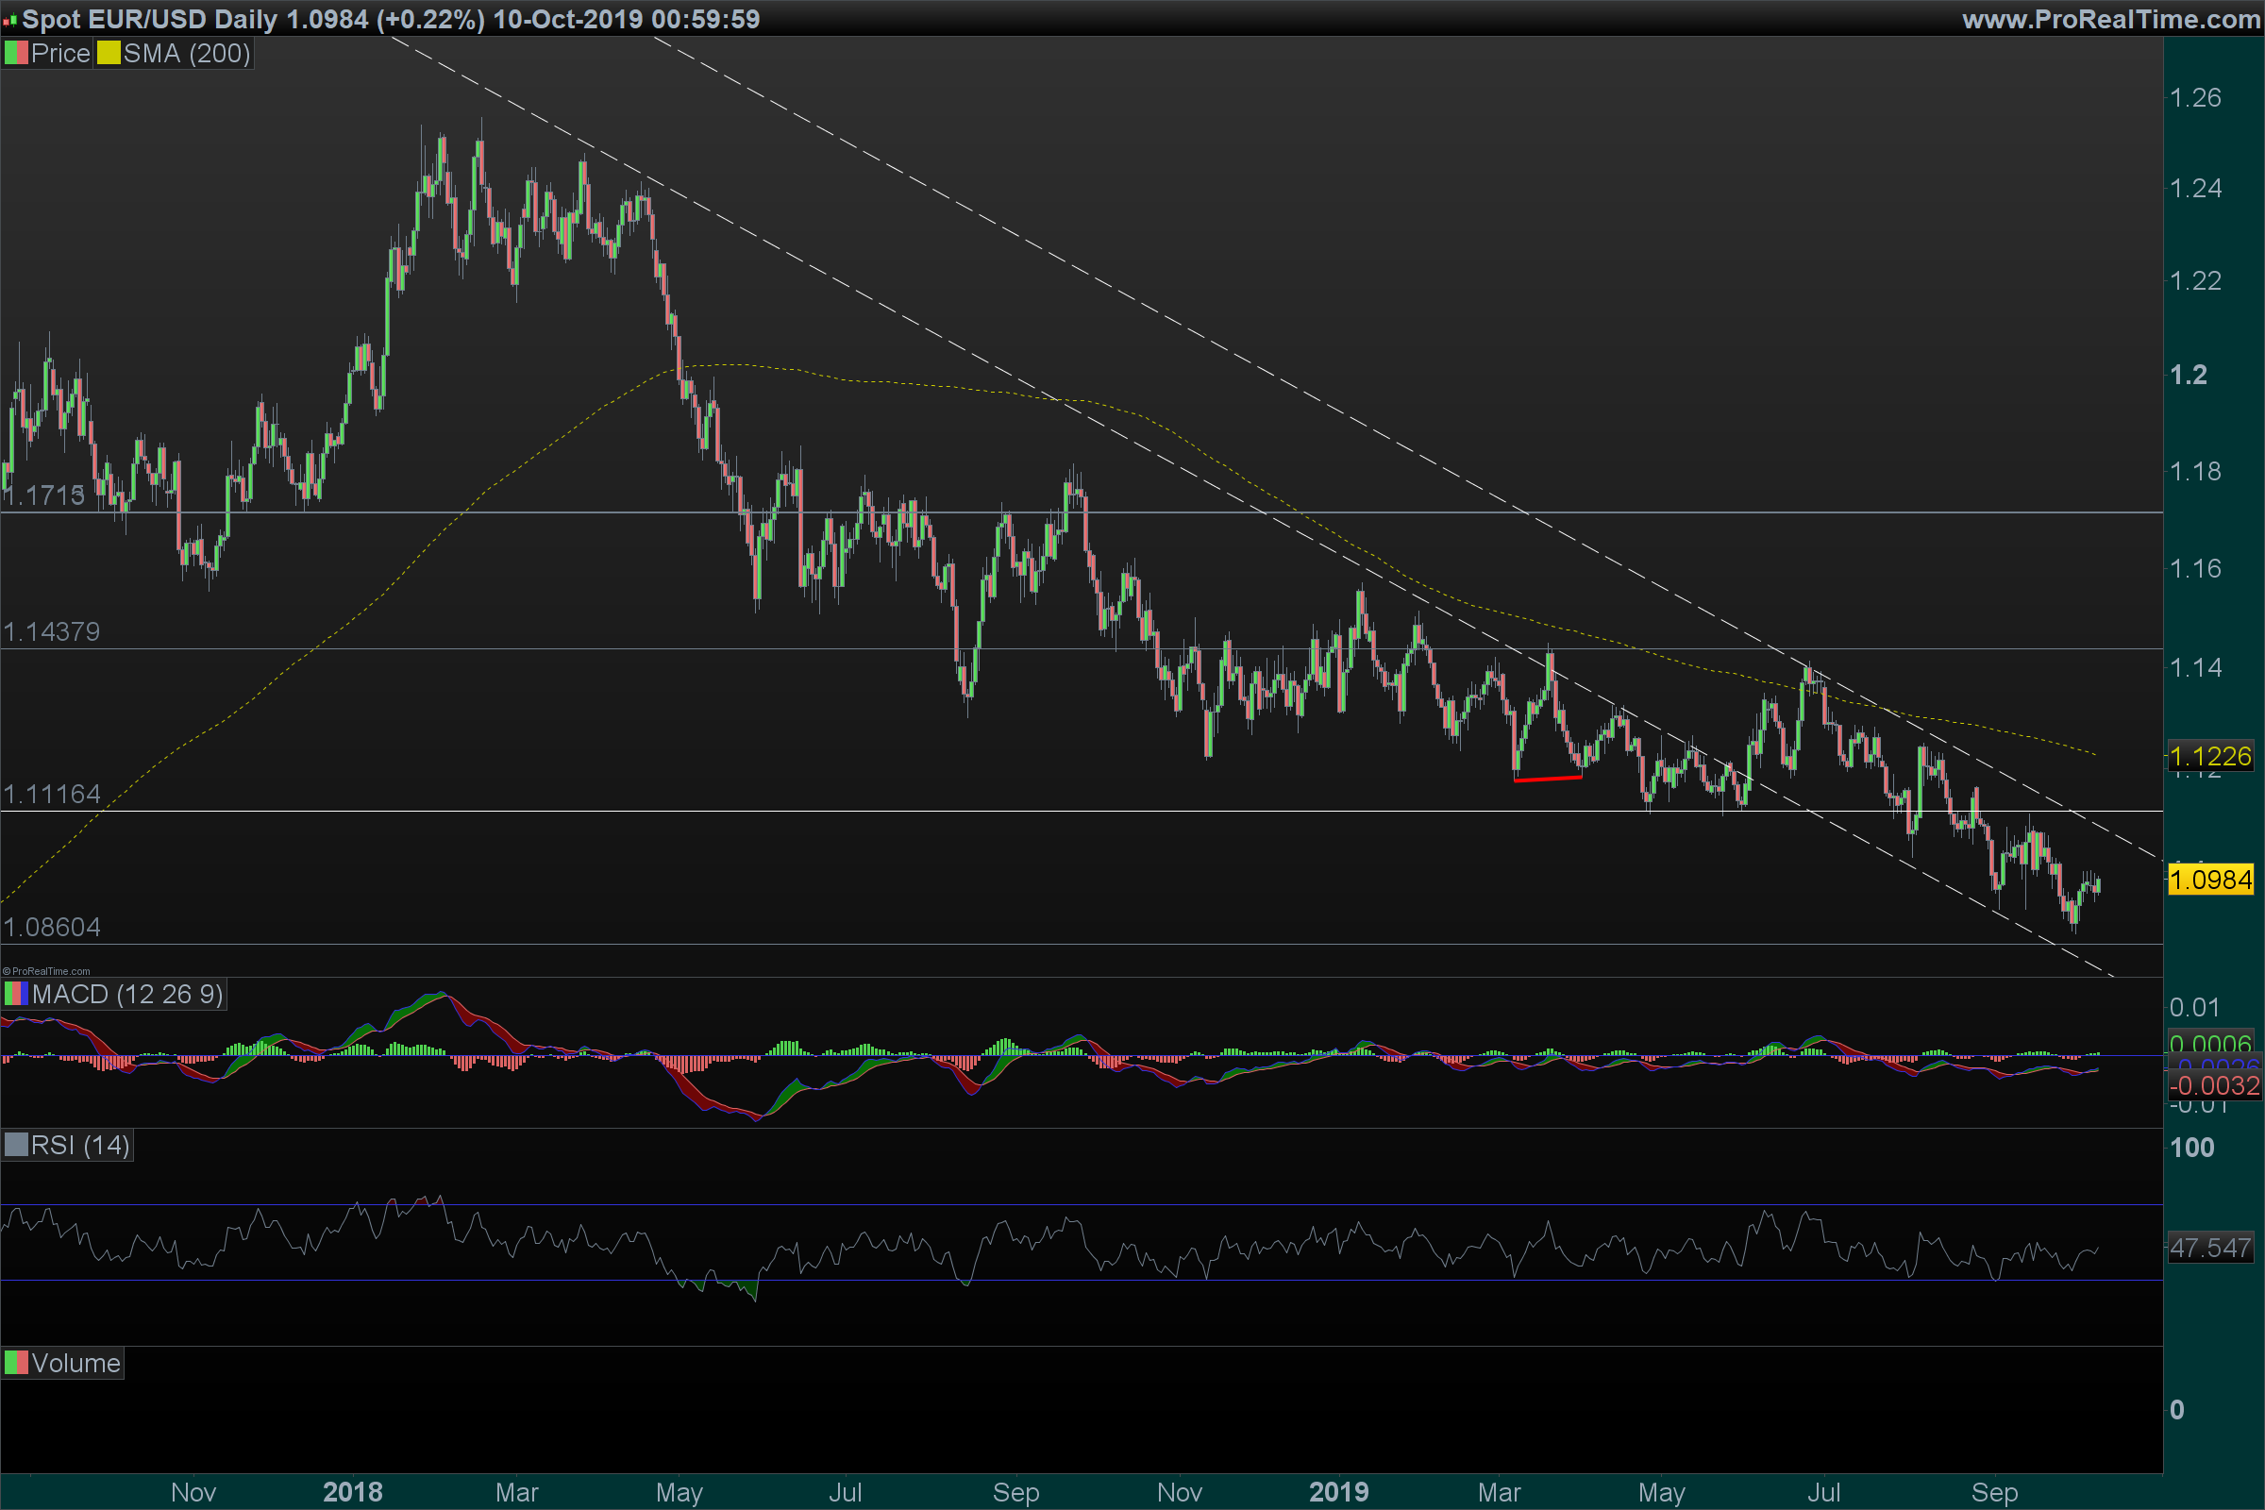The width and height of the screenshot is (2265, 1510).
Task: Open the RSI (14) indicator label
Action: pyautogui.click(x=80, y=1145)
